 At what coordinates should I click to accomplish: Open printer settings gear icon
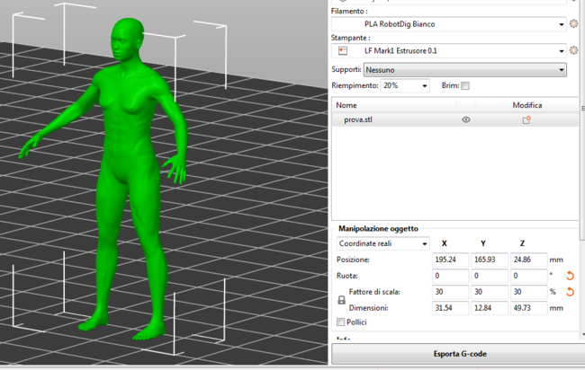pos(573,51)
